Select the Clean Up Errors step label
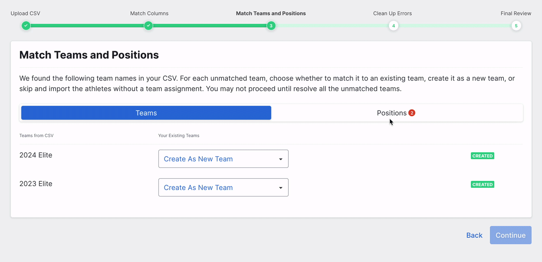 (392, 13)
